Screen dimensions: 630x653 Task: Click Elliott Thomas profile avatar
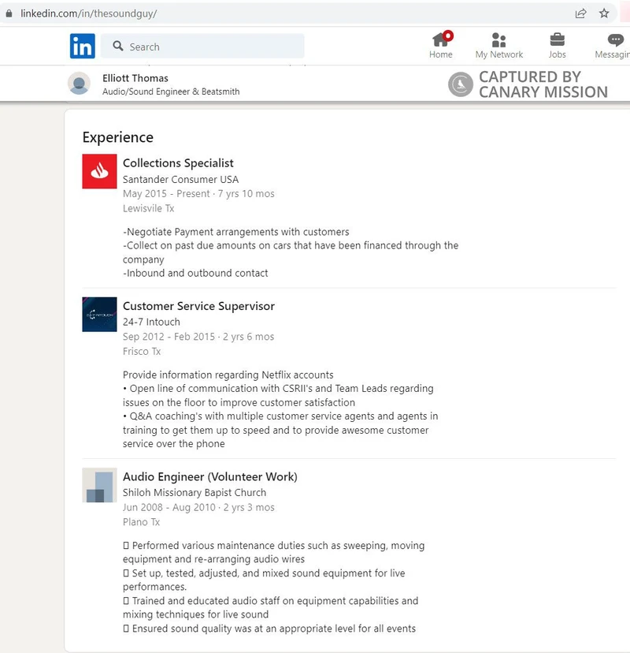tap(79, 84)
